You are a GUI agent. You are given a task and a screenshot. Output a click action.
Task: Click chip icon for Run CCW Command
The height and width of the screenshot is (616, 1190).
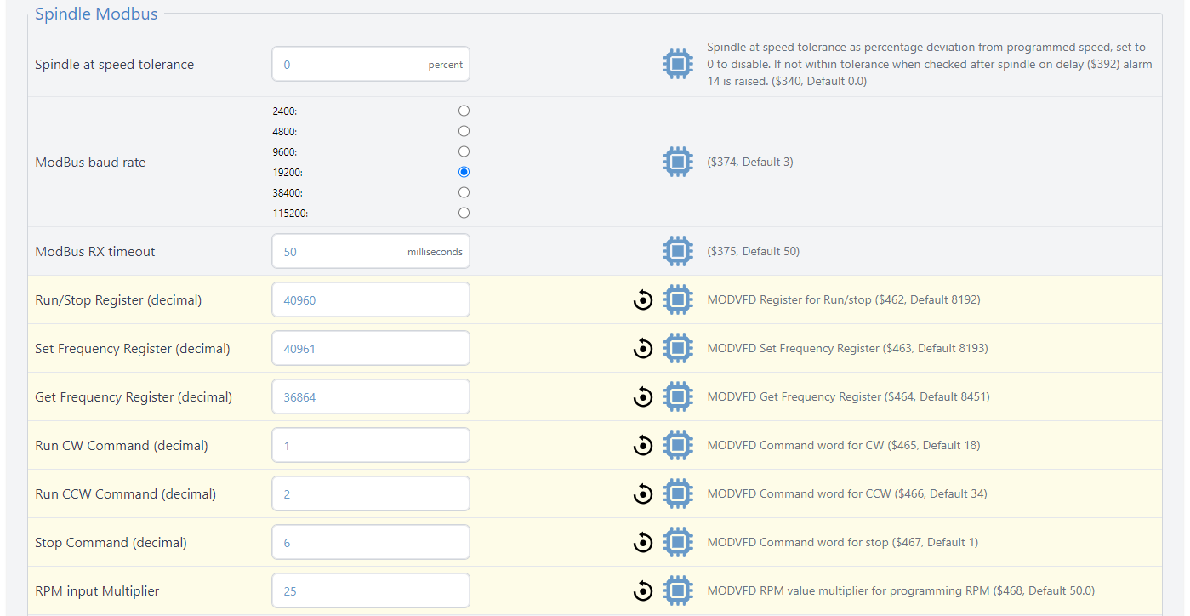pos(678,493)
